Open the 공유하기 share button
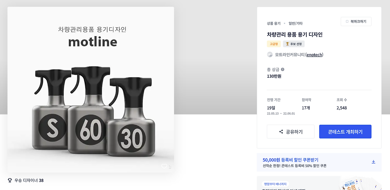Screen dimensions: 390x190 (290, 131)
